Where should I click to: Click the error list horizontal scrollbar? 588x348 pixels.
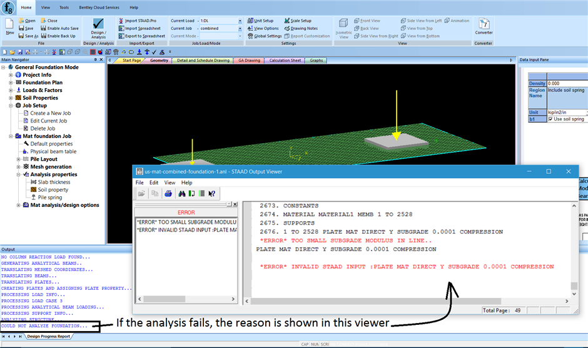point(186,299)
